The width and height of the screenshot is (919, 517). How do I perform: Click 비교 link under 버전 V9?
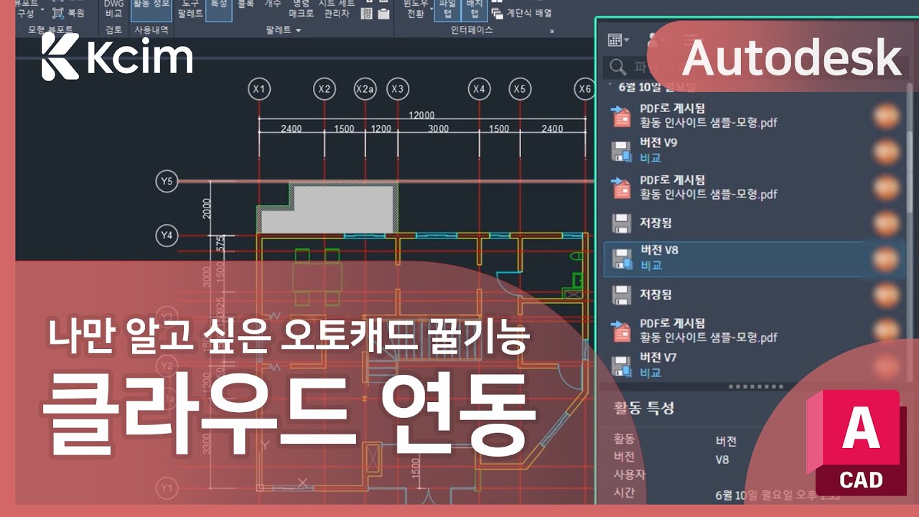(x=650, y=157)
